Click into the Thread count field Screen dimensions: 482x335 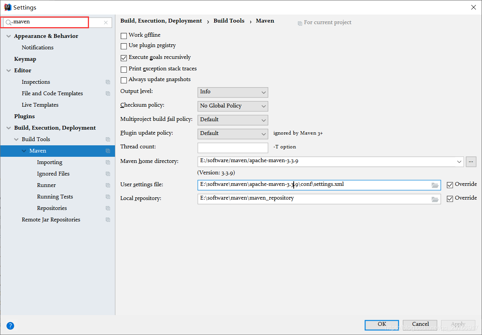coord(233,147)
